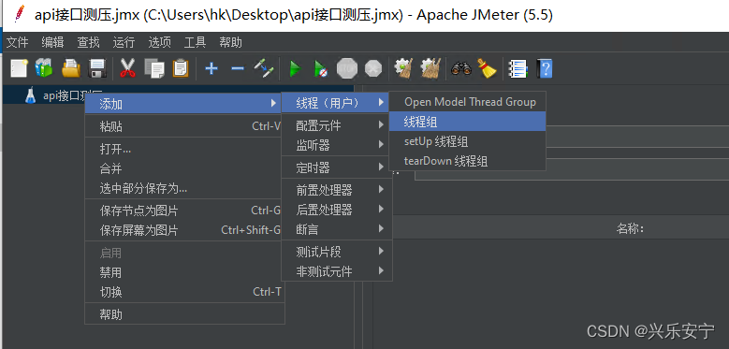This screenshot has height=349, width=729.
Task: Select 粘贴 in context menu
Action: pos(184,126)
